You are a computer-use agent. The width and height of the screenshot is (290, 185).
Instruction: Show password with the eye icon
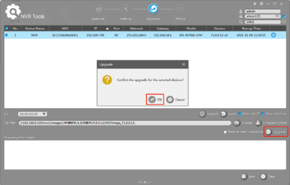click(x=278, y=16)
